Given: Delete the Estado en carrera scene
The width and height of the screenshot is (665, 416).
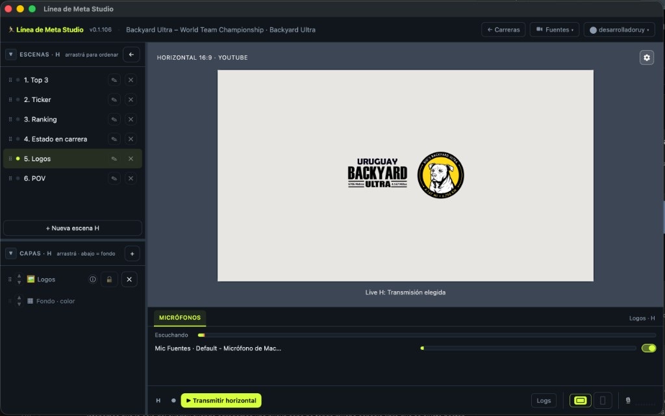Looking at the screenshot, I should click(131, 139).
